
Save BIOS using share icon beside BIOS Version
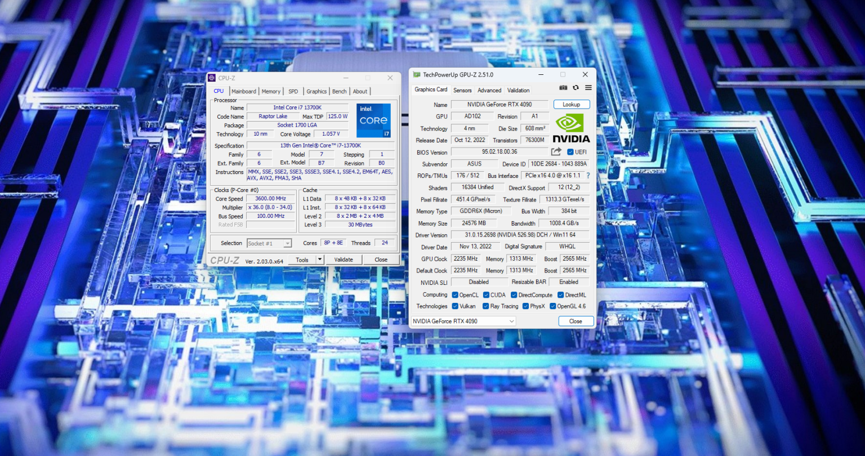coord(555,151)
